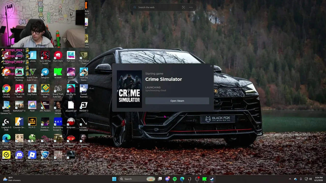The height and width of the screenshot is (183, 326).
Task: Select the Grand Theft Auto Vice City icon
Action: (45, 141)
